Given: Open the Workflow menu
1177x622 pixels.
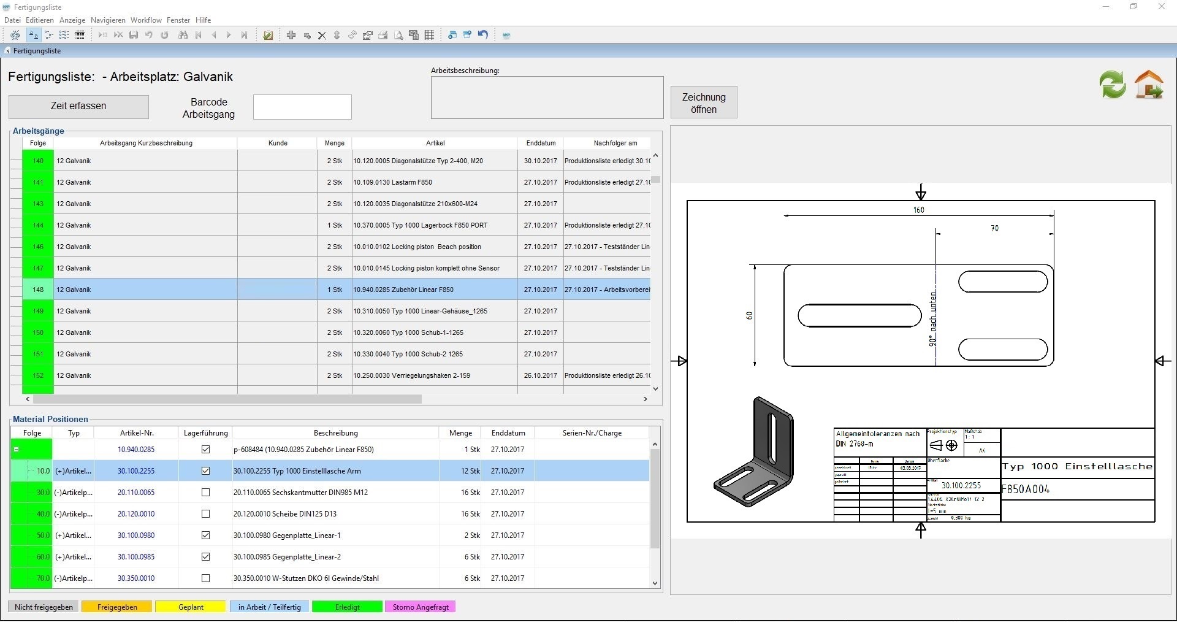Looking at the screenshot, I should tap(146, 20).
